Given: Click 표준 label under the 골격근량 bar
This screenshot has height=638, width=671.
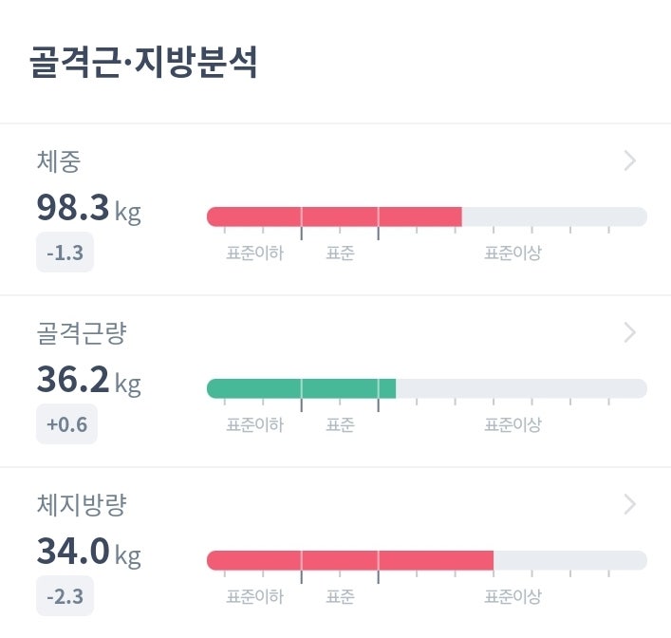Looking at the screenshot, I should pyautogui.click(x=340, y=425).
